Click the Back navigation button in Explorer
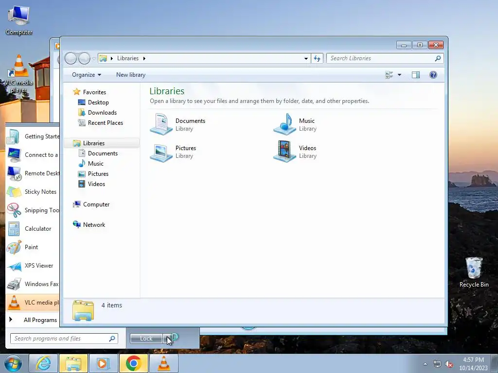The image size is (498, 373). coord(71,58)
